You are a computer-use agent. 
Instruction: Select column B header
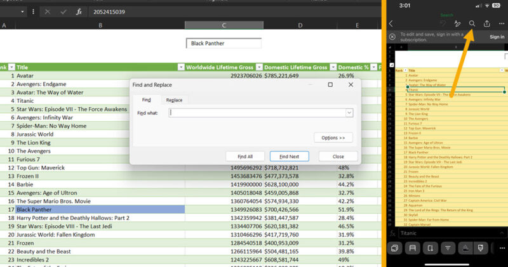(x=100, y=25)
